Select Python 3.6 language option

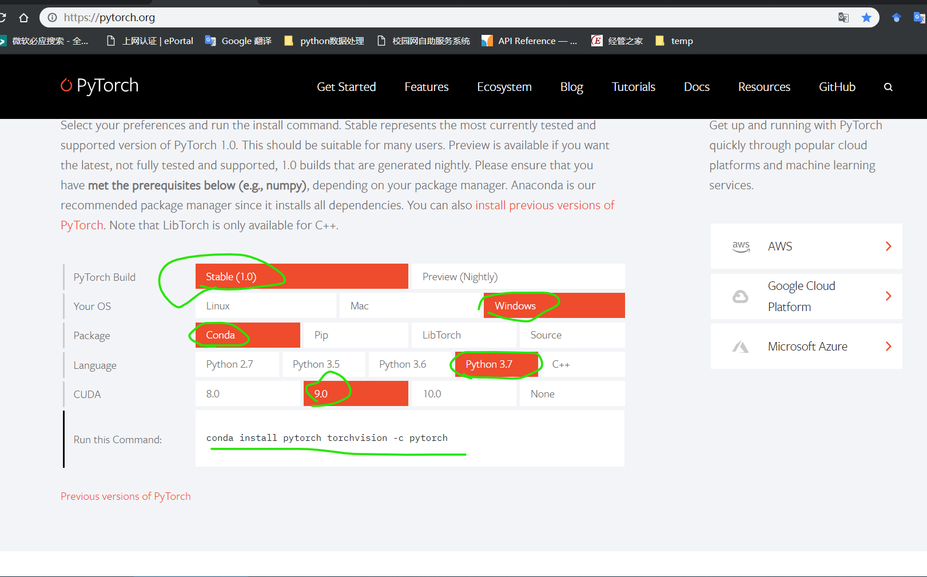[x=410, y=364]
